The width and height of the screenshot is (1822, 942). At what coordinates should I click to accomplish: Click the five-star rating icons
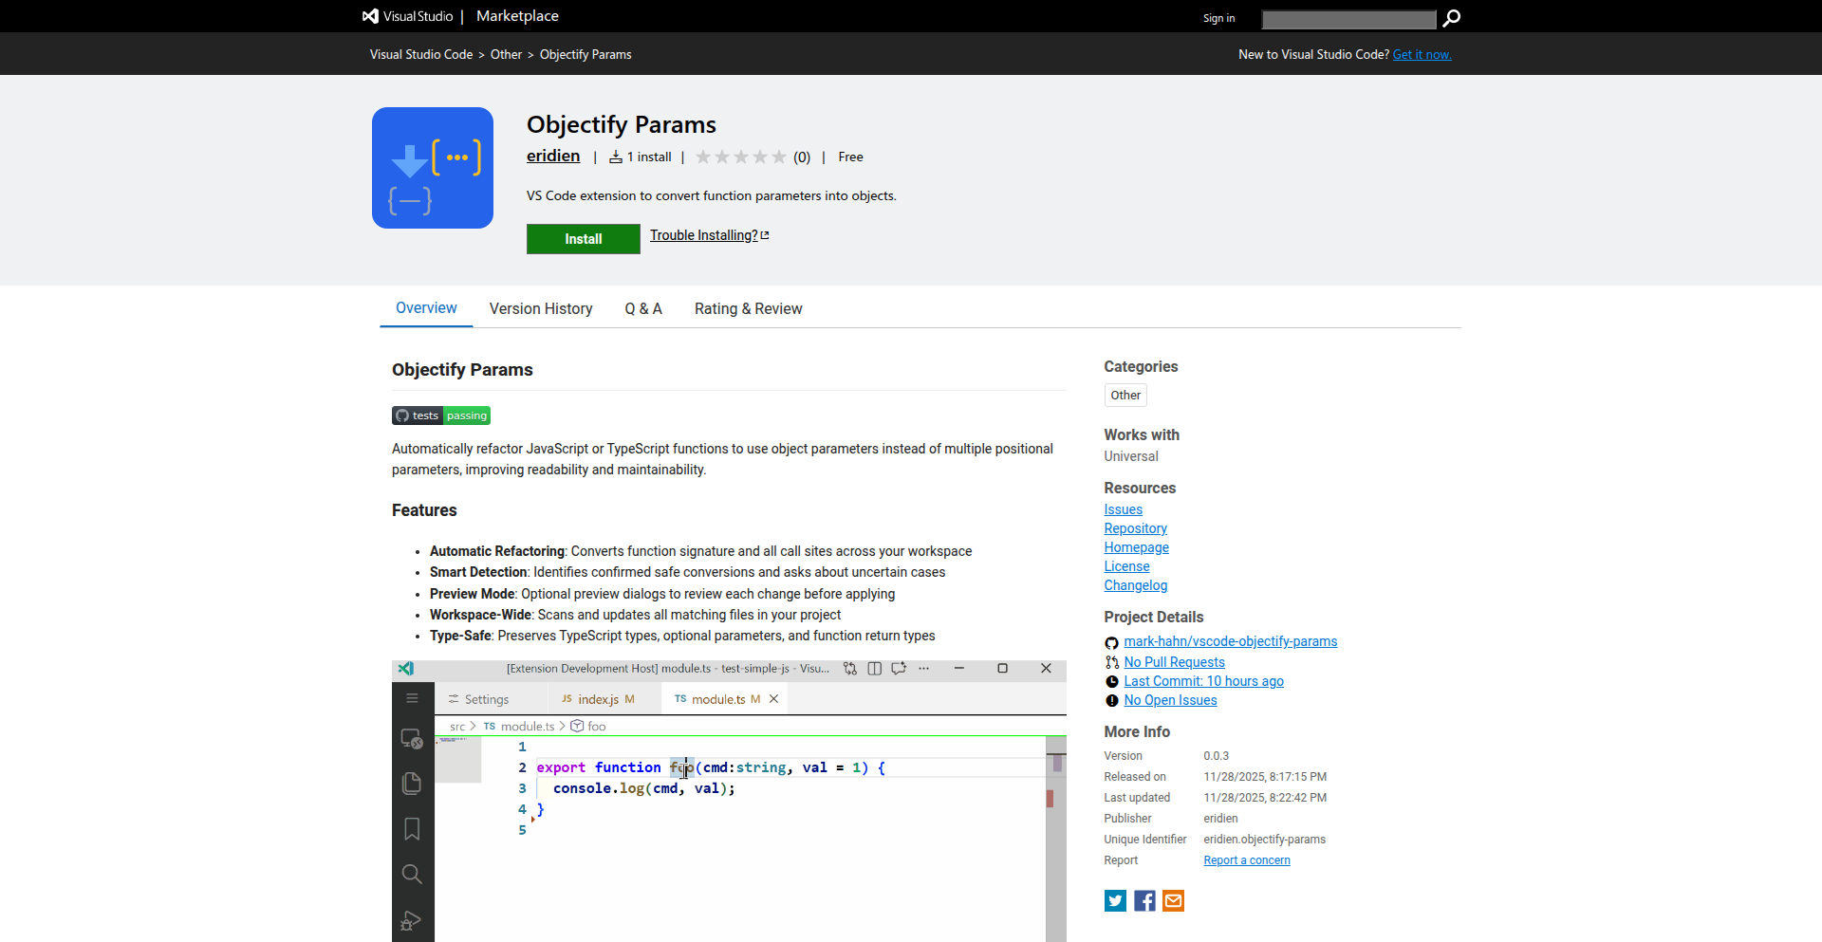click(x=741, y=157)
